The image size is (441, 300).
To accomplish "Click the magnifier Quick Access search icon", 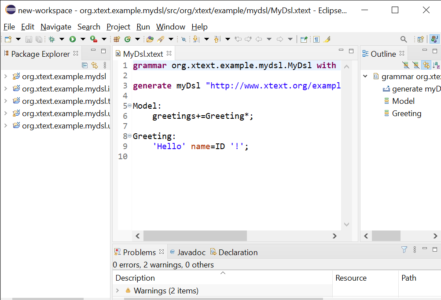I will click(x=404, y=39).
